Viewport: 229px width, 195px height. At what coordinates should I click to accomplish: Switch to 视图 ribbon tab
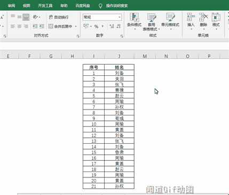pos(27,6)
